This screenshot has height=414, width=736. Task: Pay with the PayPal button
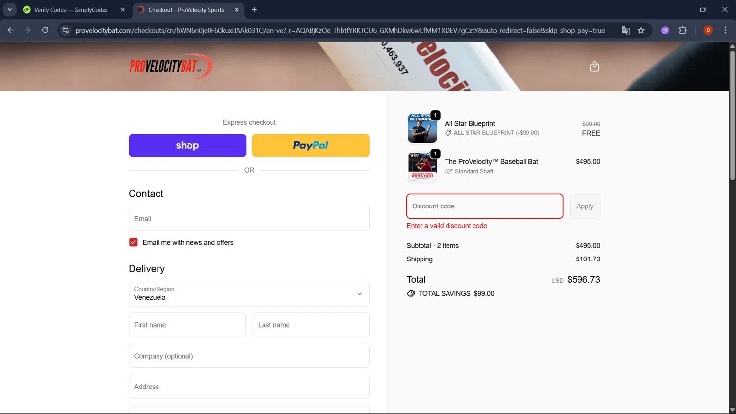(311, 146)
